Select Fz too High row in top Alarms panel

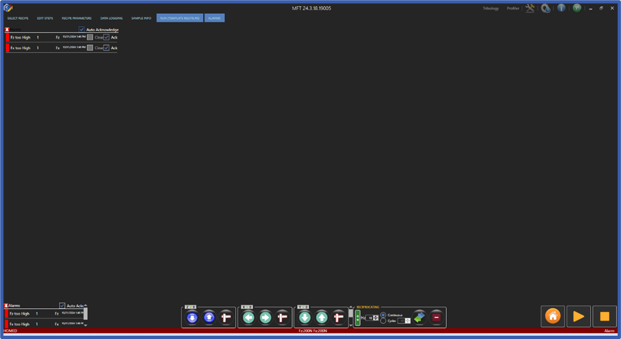pos(61,37)
